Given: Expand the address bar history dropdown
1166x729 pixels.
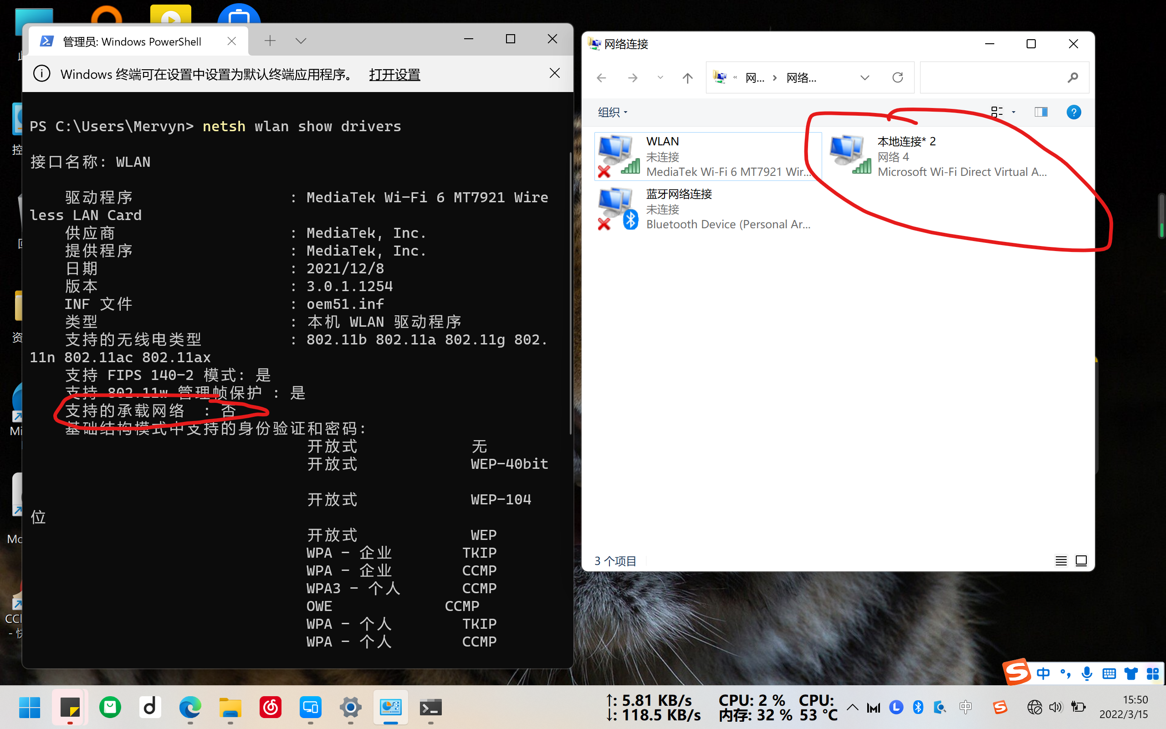Looking at the screenshot, I should [x=865, y=77].
